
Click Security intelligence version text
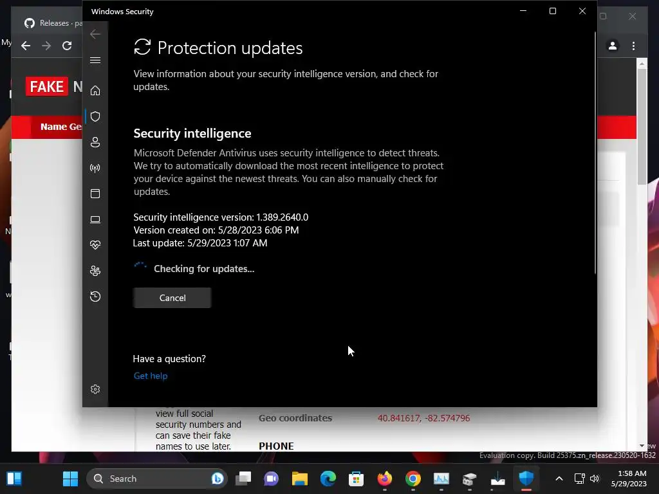click(x=221, y=217)
